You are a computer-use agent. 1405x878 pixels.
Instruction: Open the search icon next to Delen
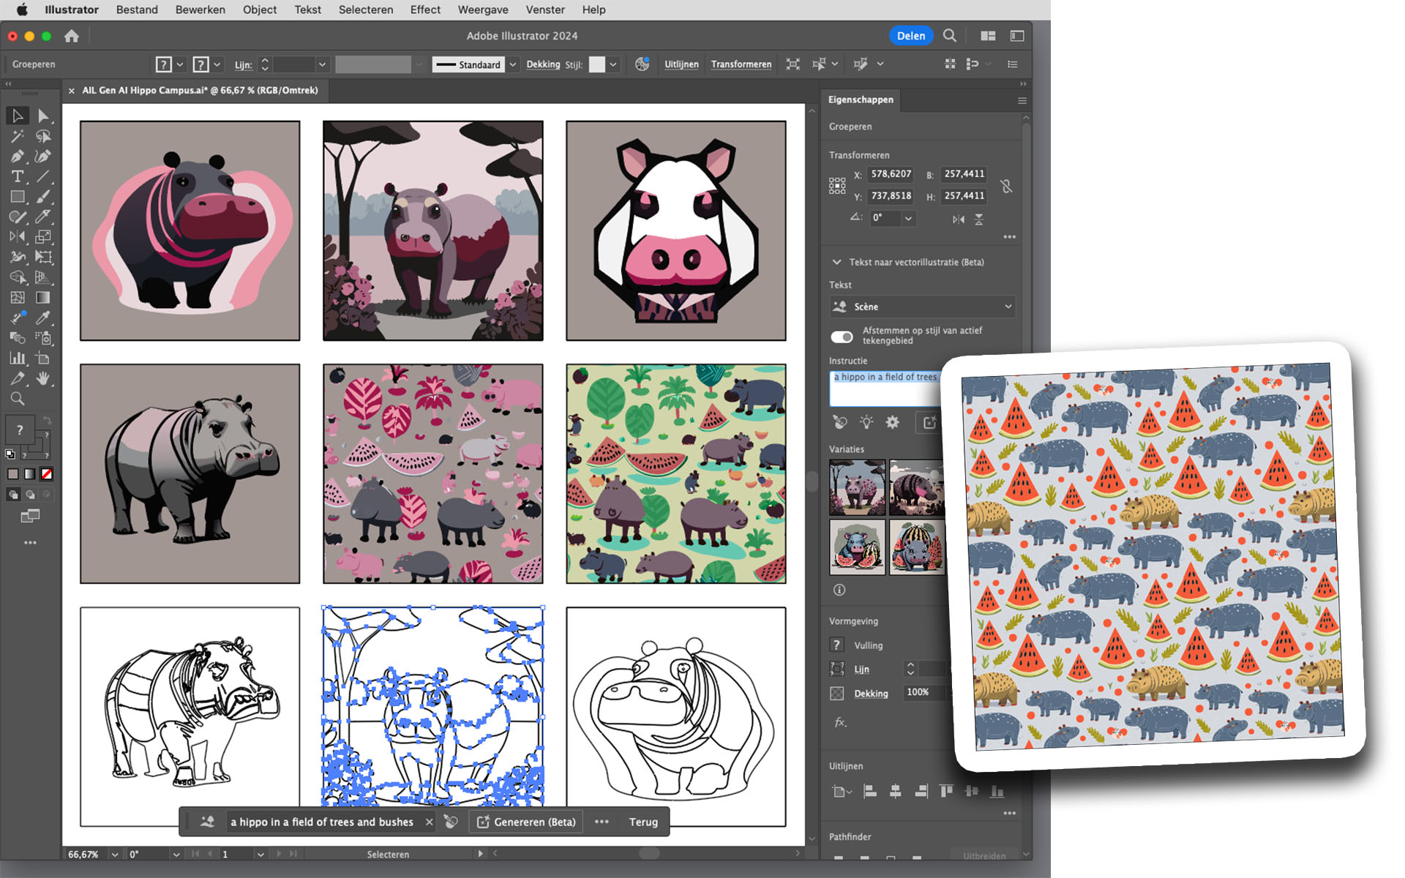[x=949, y=36]
